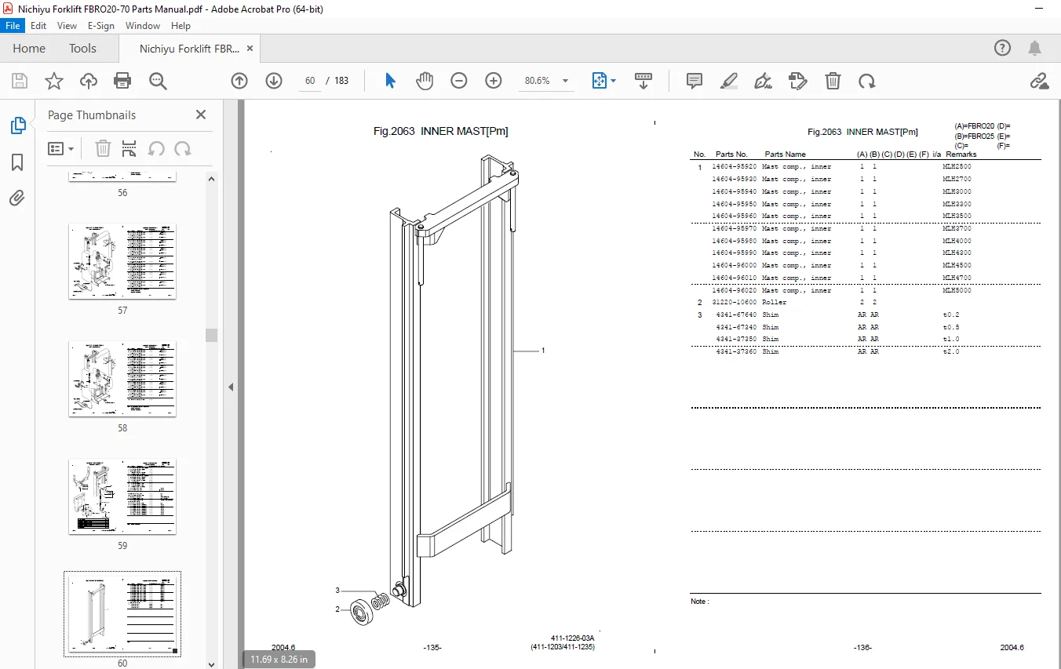Viewport: 1061px width, 669px height.
Task: Add a comment with the sticky note icon
Action: point(695,81)
